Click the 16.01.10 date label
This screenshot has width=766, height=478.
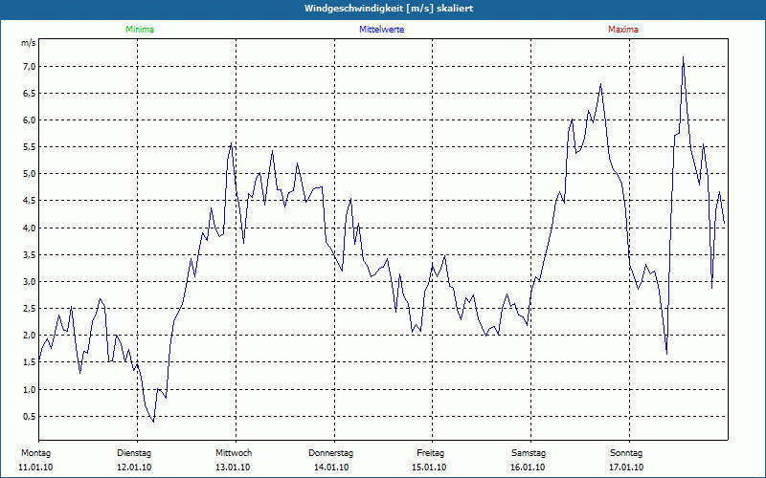click(x=528, y=467)
